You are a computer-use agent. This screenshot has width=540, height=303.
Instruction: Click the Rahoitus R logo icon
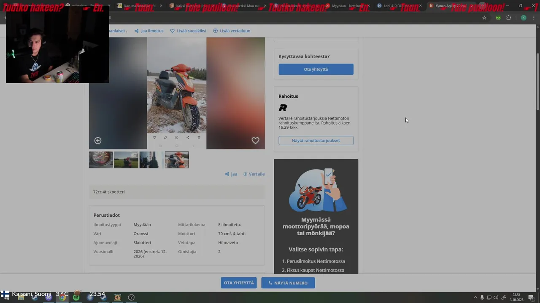coord(283,108)
